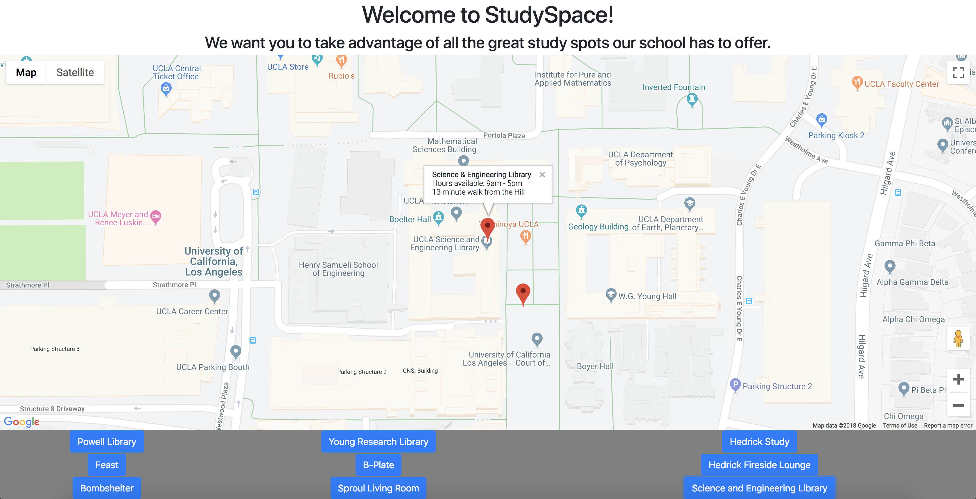The image size is (976, 499).
Task: Click the UCLA Department of Psychology label
Action: (641, 159)
